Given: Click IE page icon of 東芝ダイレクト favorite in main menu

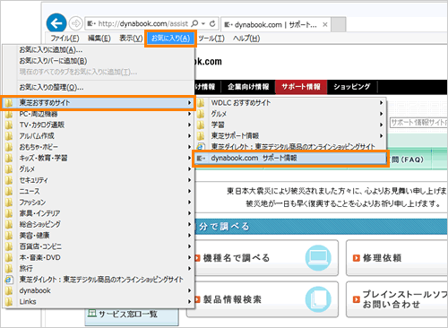Looking at the screenshot, I should tap(9, 280).
